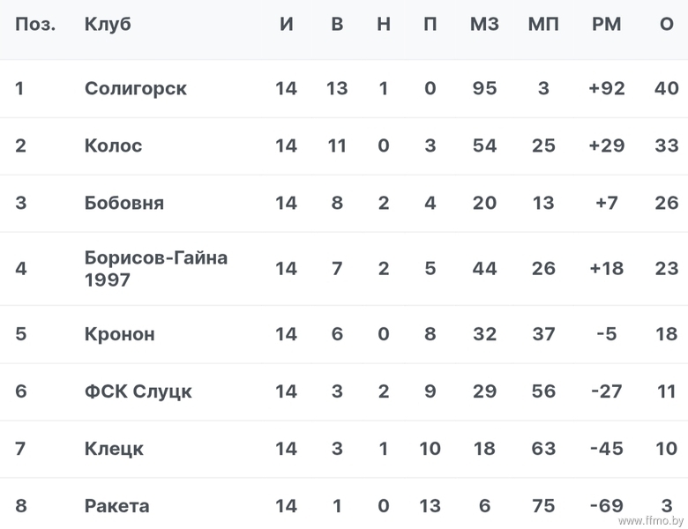Click the Солигорск club name
The image size is (688, 529).
tap(136, 88)
